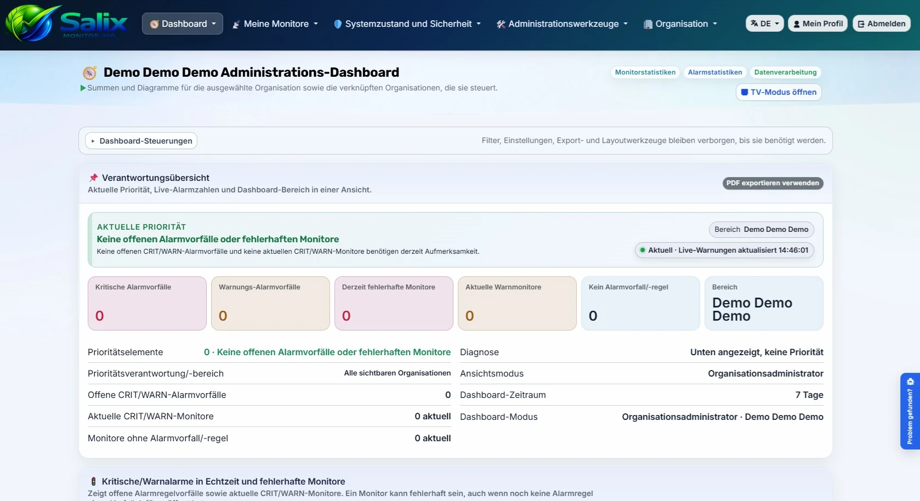Click the Kein Alarmvorfall/-regel card

tap(640, 303)
